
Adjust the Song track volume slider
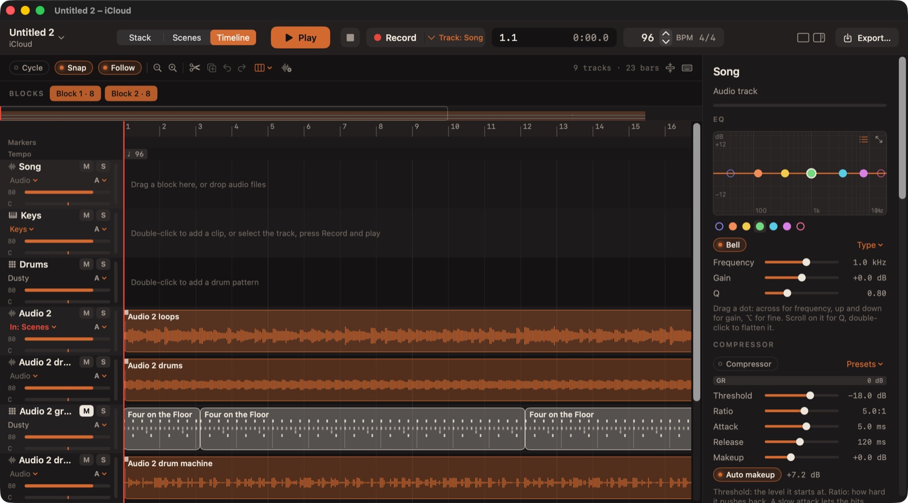click(68, 192)
